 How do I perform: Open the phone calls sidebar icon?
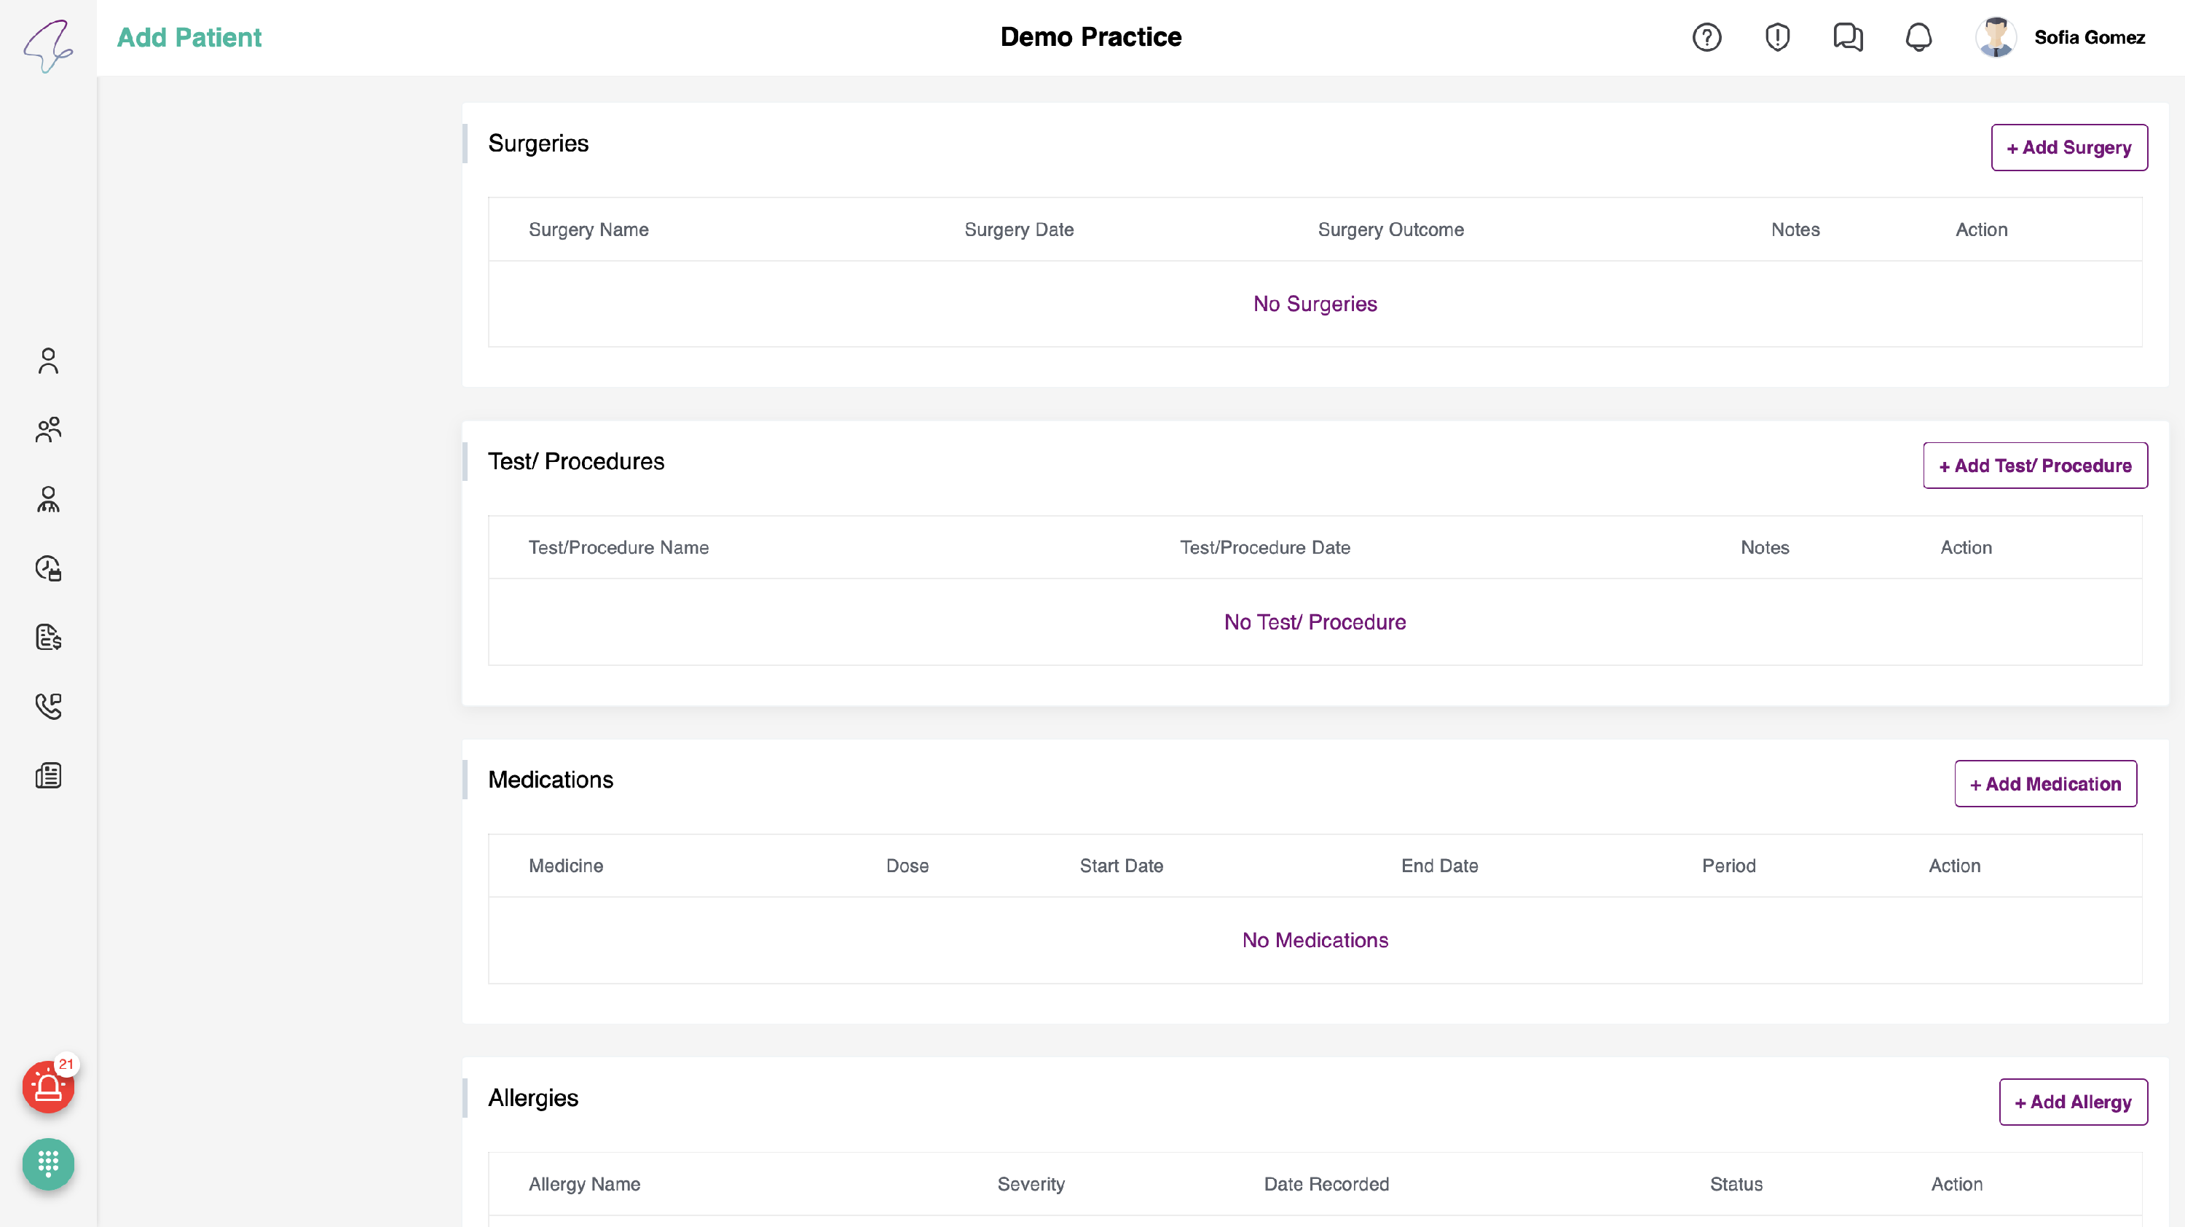[48, 706]
